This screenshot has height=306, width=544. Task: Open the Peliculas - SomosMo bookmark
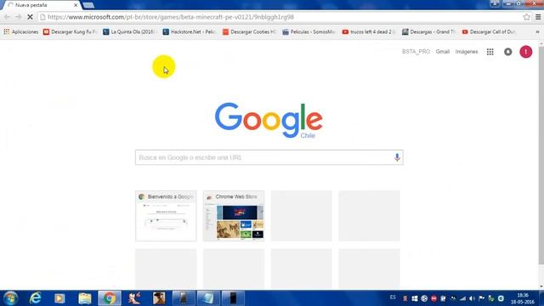(309, 32)
